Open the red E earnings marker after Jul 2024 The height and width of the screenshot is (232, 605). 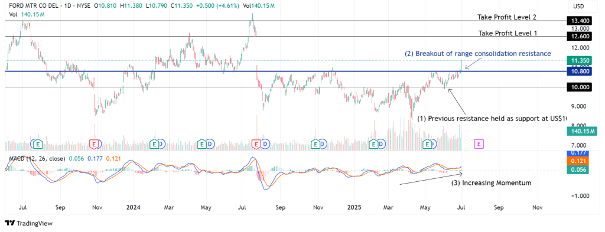pyautogui.click(x=256, y=144)
